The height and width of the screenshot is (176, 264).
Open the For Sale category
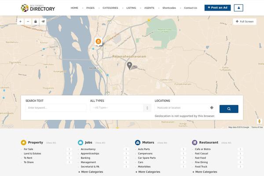[x=29, y=149]
